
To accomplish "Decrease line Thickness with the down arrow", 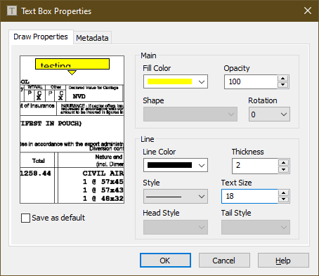I will [x=284, y=169].
